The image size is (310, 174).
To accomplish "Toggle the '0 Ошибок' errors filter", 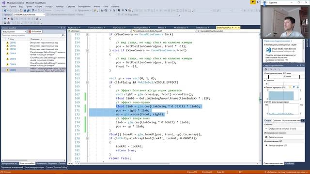I will click(35, 31).
